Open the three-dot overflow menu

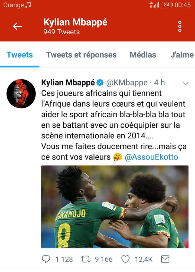click(180, 26)
